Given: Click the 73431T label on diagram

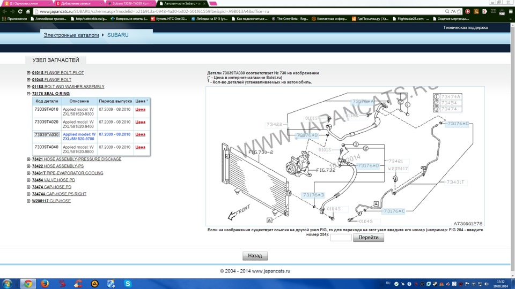Looking at the screenshot, I should [x=455, y=182].
